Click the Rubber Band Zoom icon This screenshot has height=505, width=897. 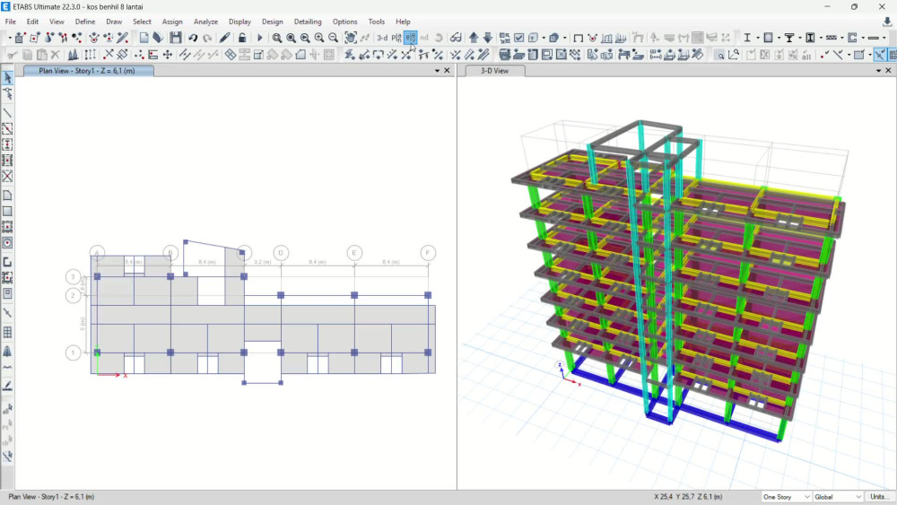coord(277,38)
